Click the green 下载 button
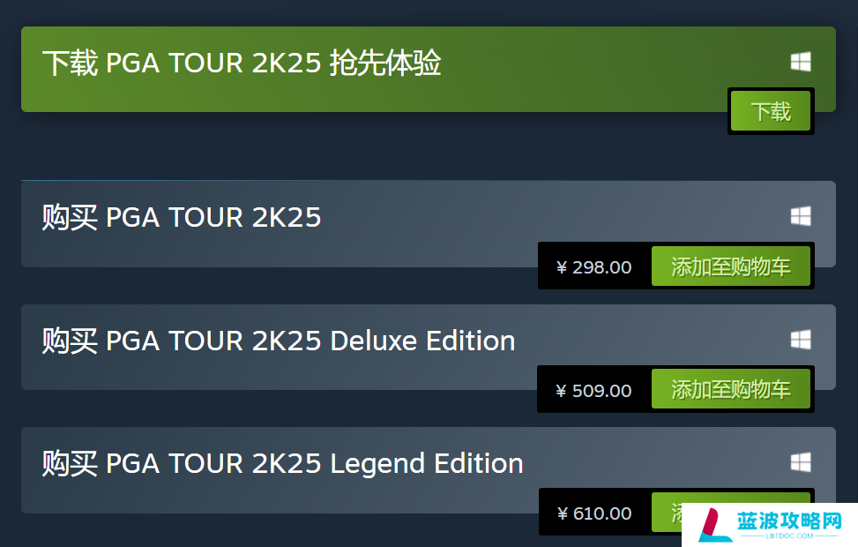This screenshot has width=858, height=547. point(771,111)
